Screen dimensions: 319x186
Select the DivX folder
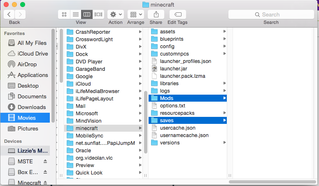[x=103, y=47]
